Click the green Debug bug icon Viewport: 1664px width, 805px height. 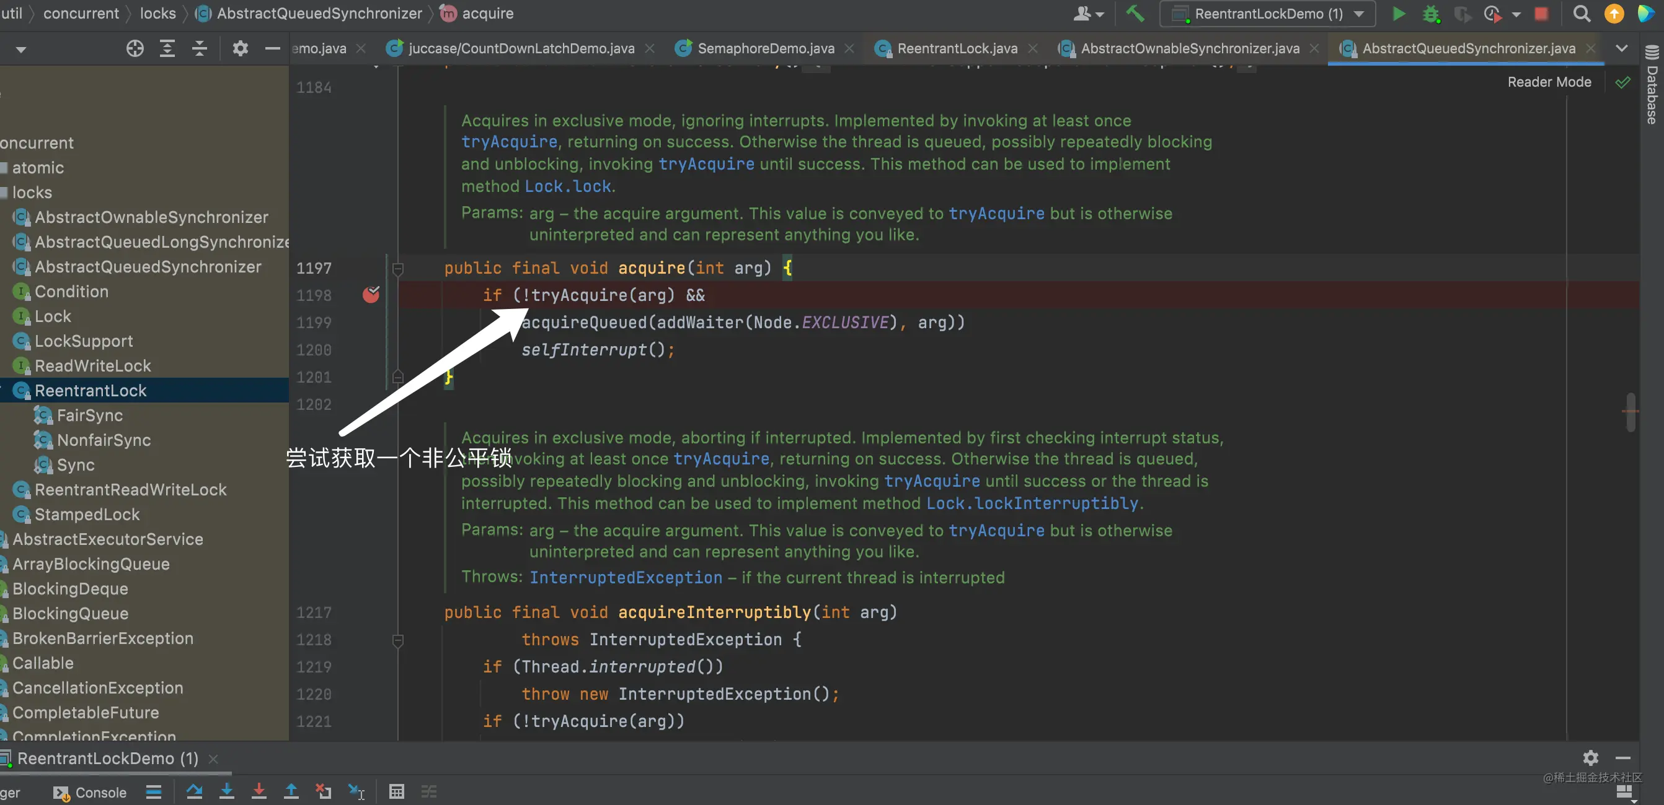point(1431,14)
